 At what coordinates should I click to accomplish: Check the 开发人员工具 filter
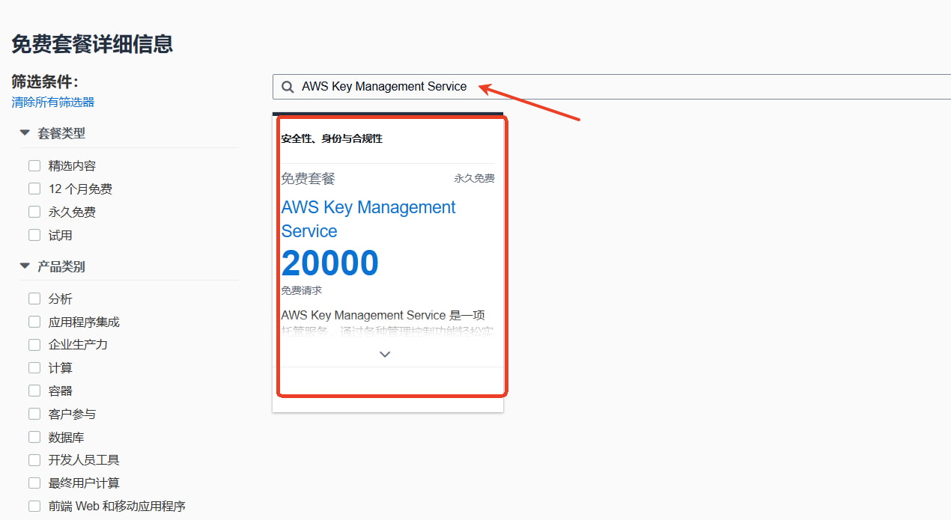coord(34,459)
